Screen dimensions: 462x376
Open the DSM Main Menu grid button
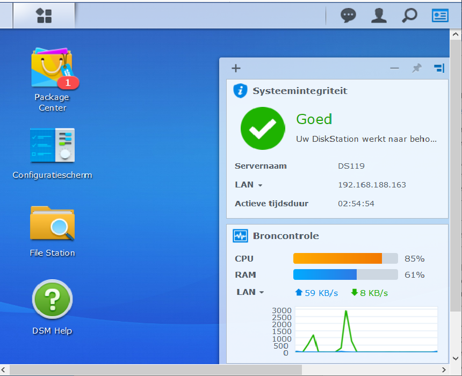coord(44,16)
